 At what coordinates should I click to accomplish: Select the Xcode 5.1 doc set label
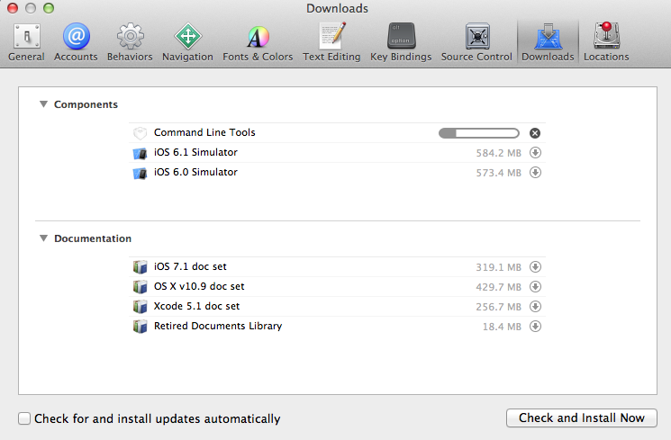point(196,306)
